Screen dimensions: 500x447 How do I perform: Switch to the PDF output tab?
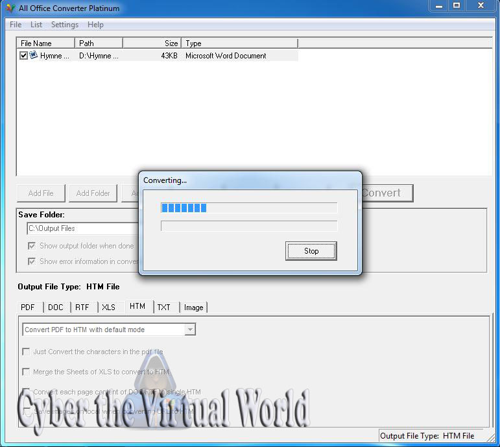30,308
